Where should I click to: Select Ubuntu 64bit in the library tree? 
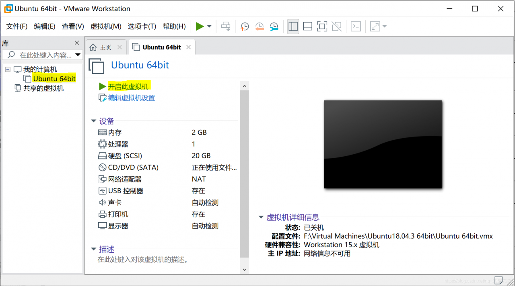[x=54, y=78]
